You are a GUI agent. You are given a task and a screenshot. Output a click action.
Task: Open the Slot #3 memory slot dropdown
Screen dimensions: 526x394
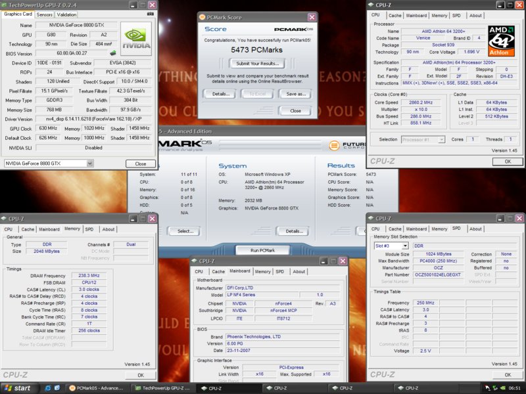405,246
